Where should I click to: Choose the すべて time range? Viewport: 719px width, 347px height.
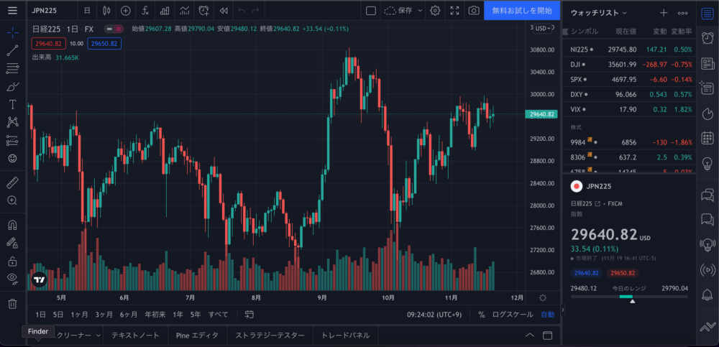point(219,315)
